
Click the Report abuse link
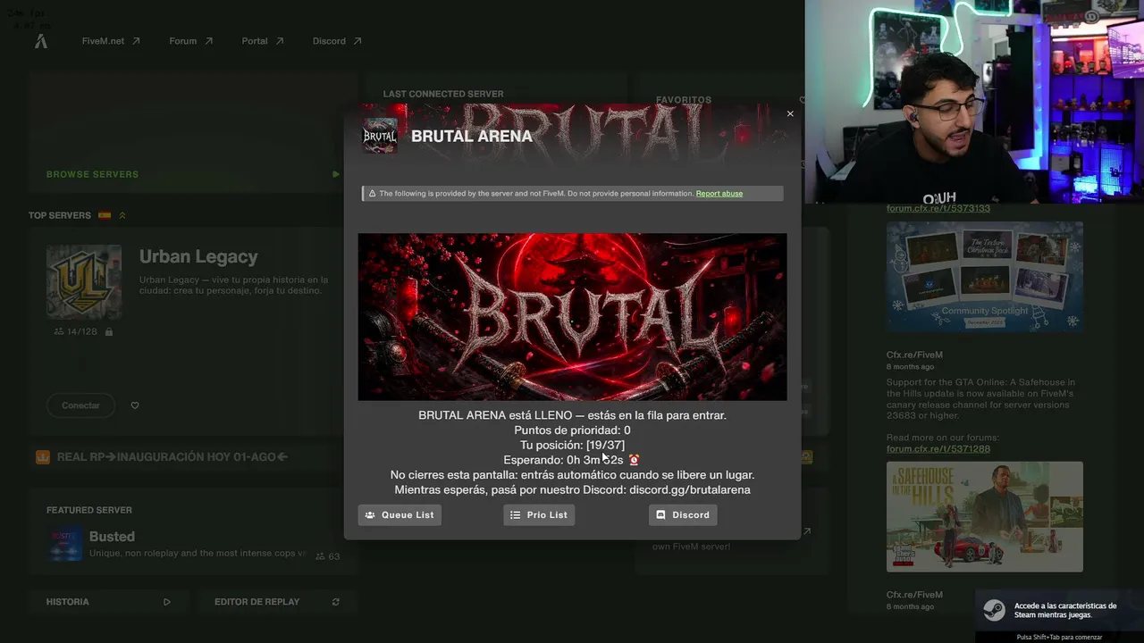point(719,194)
